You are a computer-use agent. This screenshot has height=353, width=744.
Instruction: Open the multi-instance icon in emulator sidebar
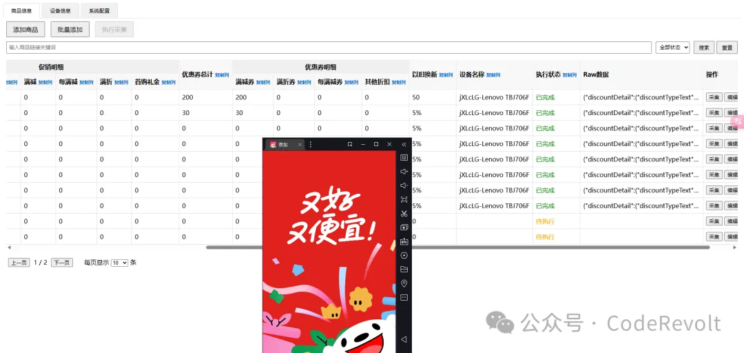tap(404, 227)
